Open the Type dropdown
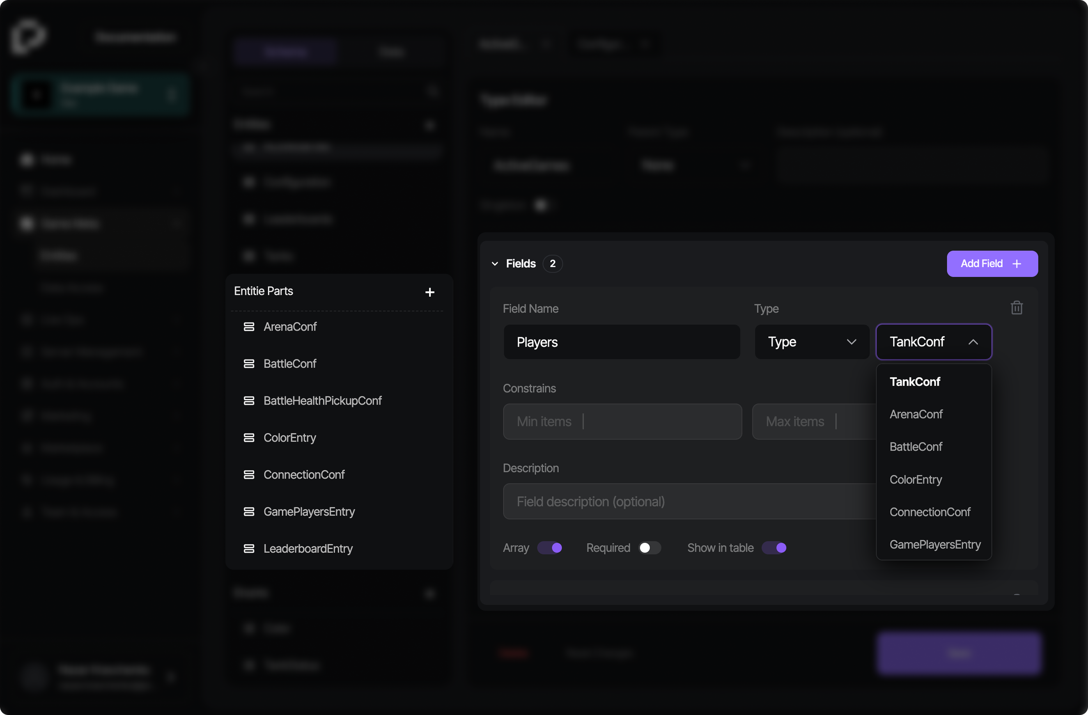The image size is (1088, 715). [x=811, y=342]
